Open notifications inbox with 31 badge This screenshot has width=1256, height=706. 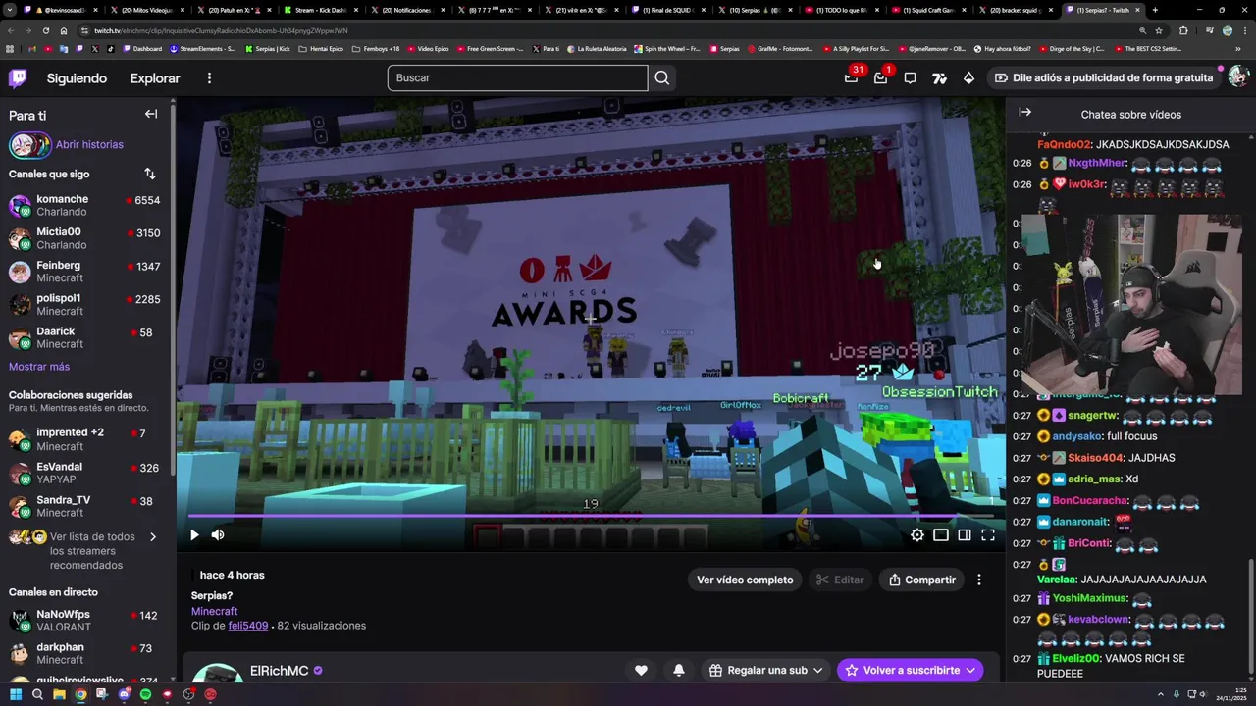click(x=851, y=78)
